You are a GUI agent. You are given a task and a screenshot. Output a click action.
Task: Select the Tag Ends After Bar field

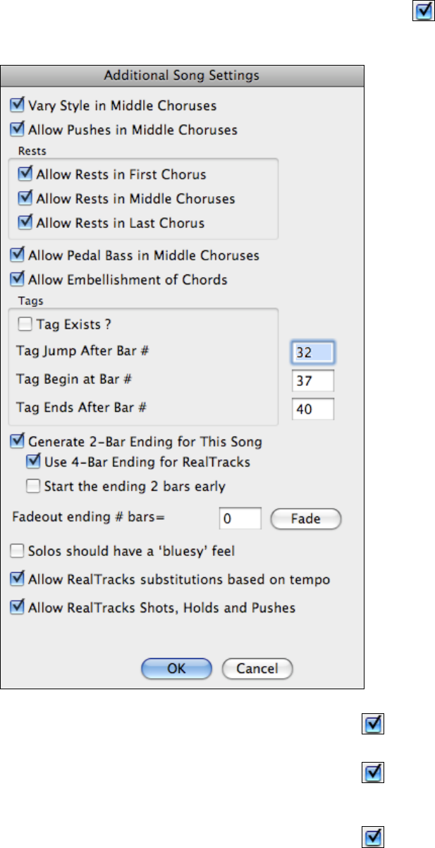pyautogui.click(x=312, y=410)
